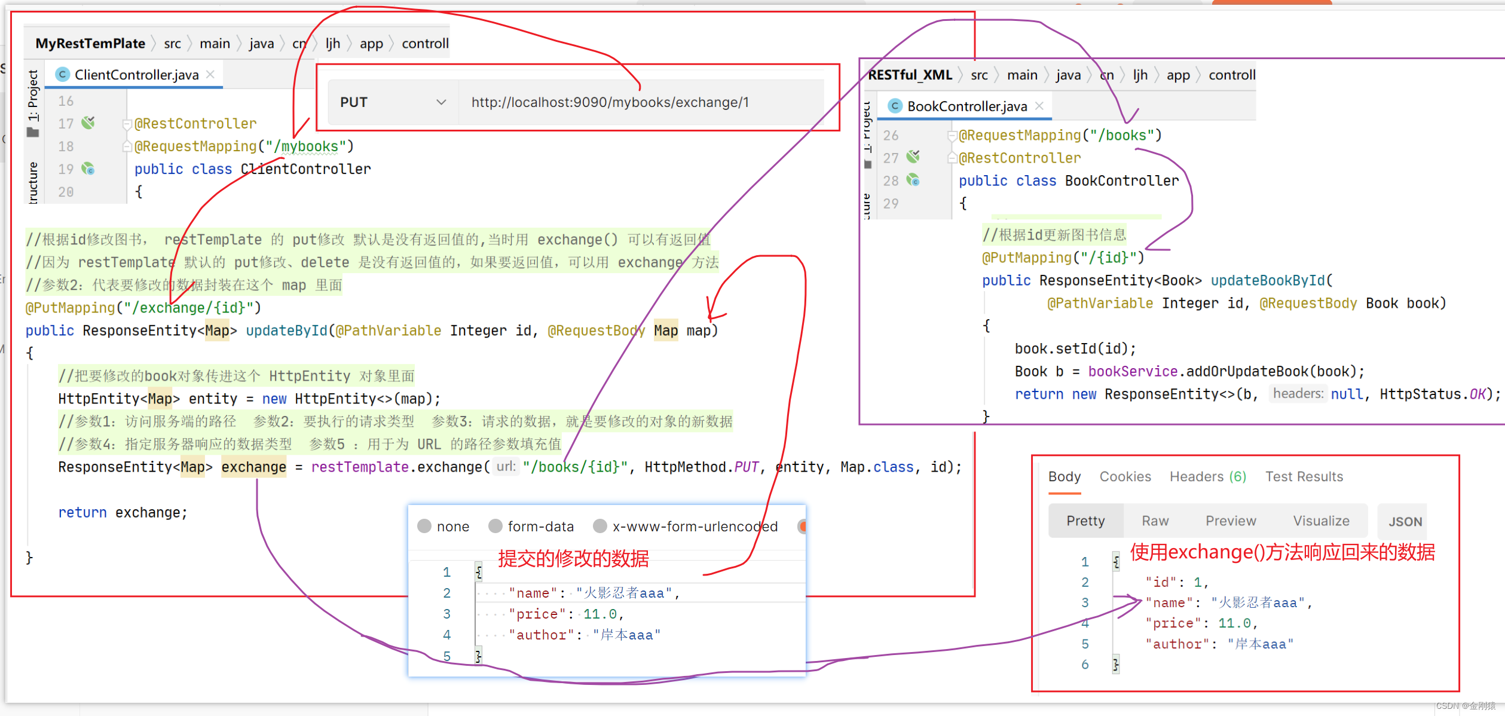Click "id": 1 in the response body
Viewport: 1505px width, 716px height.
pos(1177,582)
